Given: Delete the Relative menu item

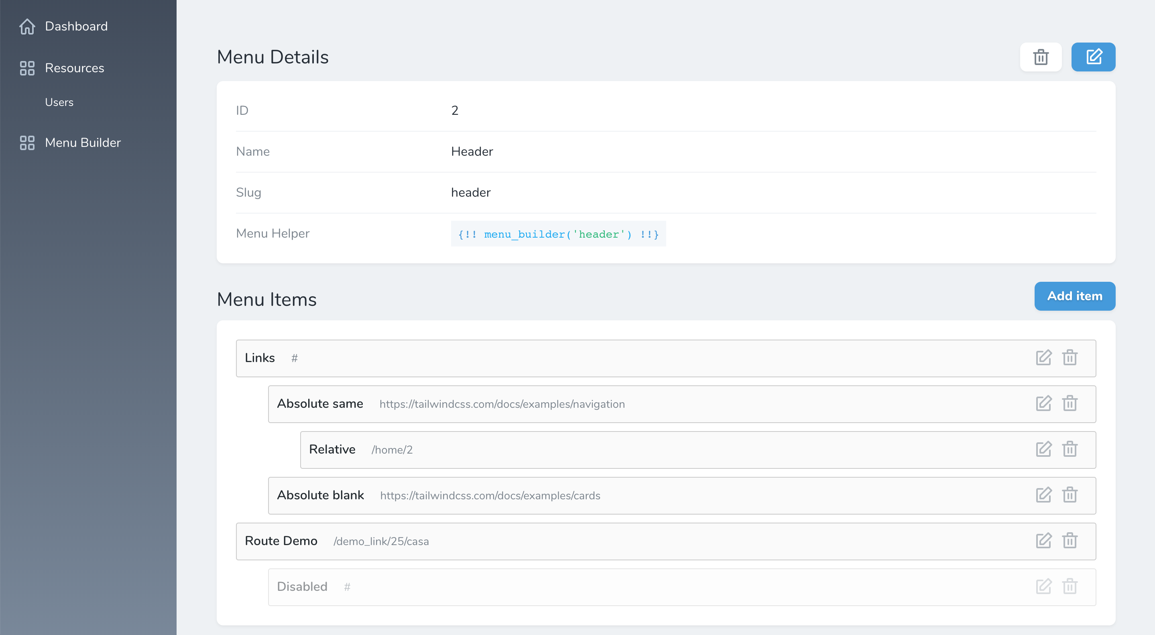Looking at the screenshot, I should point(1070,449).
